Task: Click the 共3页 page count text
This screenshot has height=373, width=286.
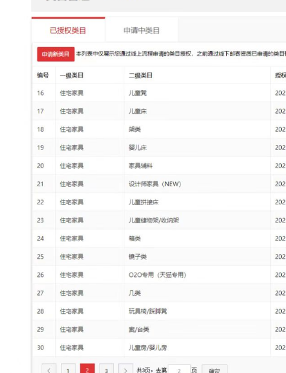Action: coord(144,370)
